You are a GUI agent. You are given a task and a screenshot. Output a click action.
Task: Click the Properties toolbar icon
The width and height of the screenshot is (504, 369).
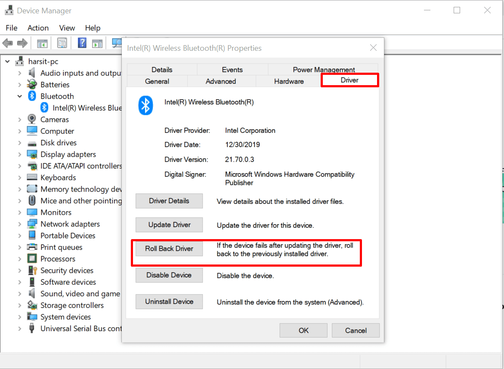pos(62,43)
